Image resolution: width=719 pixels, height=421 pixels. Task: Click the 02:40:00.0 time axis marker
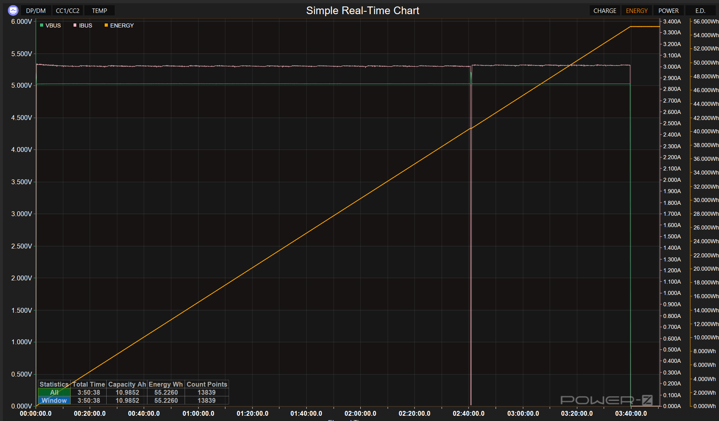point(469,413)
